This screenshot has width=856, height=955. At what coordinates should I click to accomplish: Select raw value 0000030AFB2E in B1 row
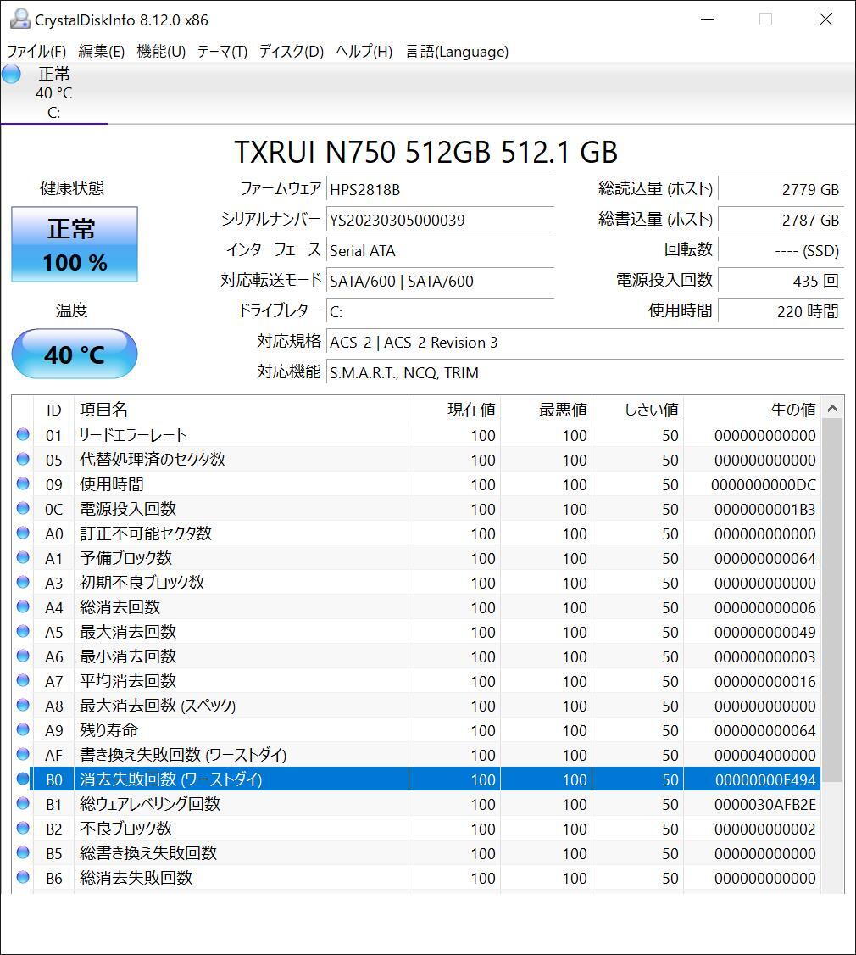[764, 805]
